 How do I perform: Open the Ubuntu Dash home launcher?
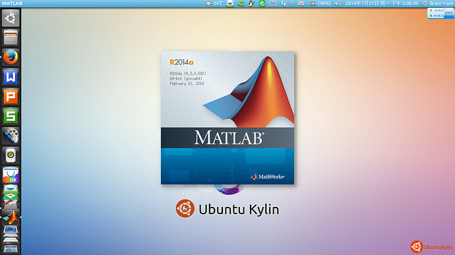(11, 18)
